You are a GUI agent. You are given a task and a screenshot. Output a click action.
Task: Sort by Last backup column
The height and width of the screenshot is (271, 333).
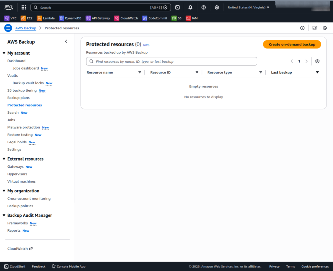pyautogui.click(x=317, y=72)
